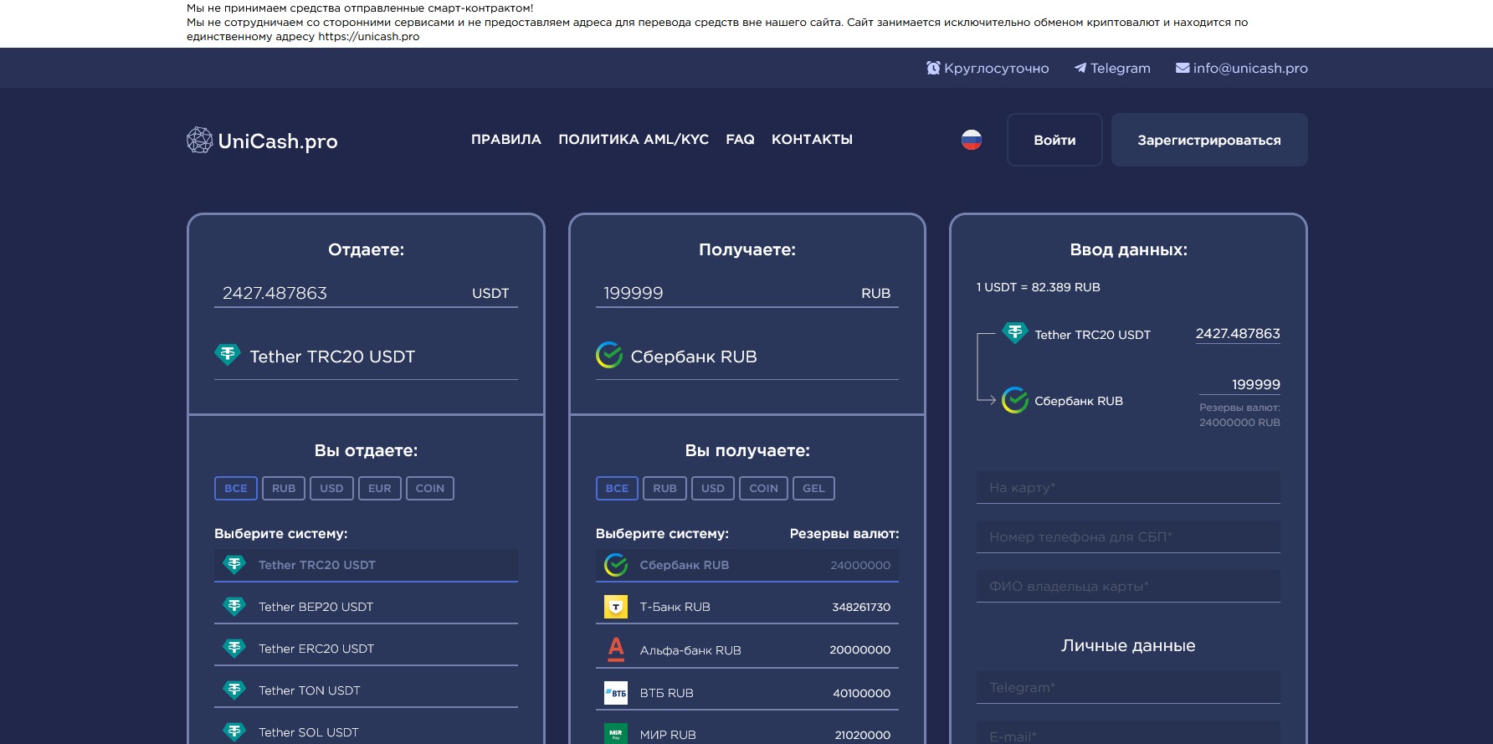This screenshot has height=744, width=1493.
Task: Click the UniCash.pro site name
Action: click(x=278, y=141)
